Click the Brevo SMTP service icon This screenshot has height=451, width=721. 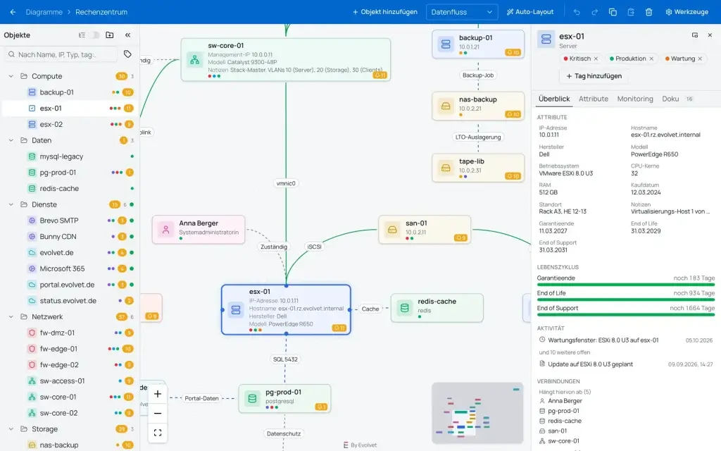(x=32, y=221)
